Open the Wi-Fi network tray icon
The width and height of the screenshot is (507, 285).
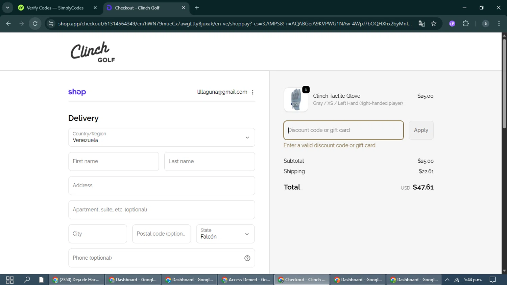pyautogui.click(x=457, y=280)
